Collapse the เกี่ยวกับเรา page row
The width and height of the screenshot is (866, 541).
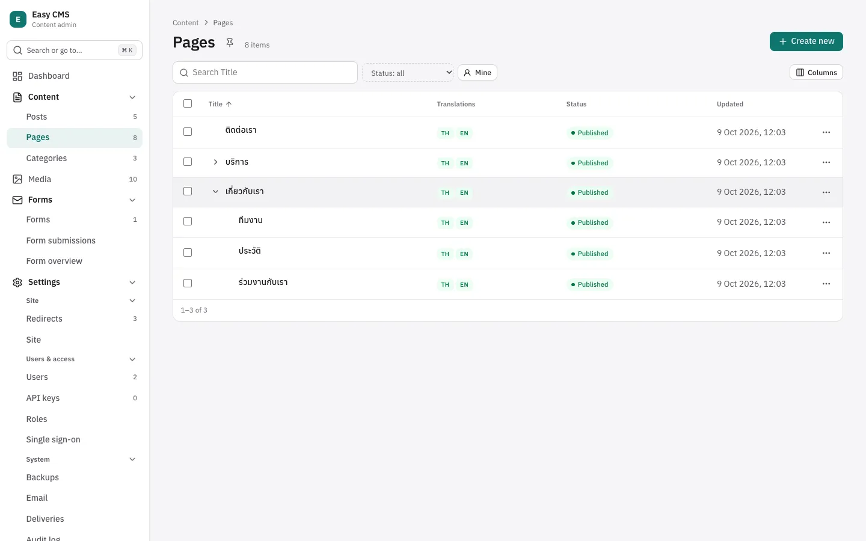215,192
